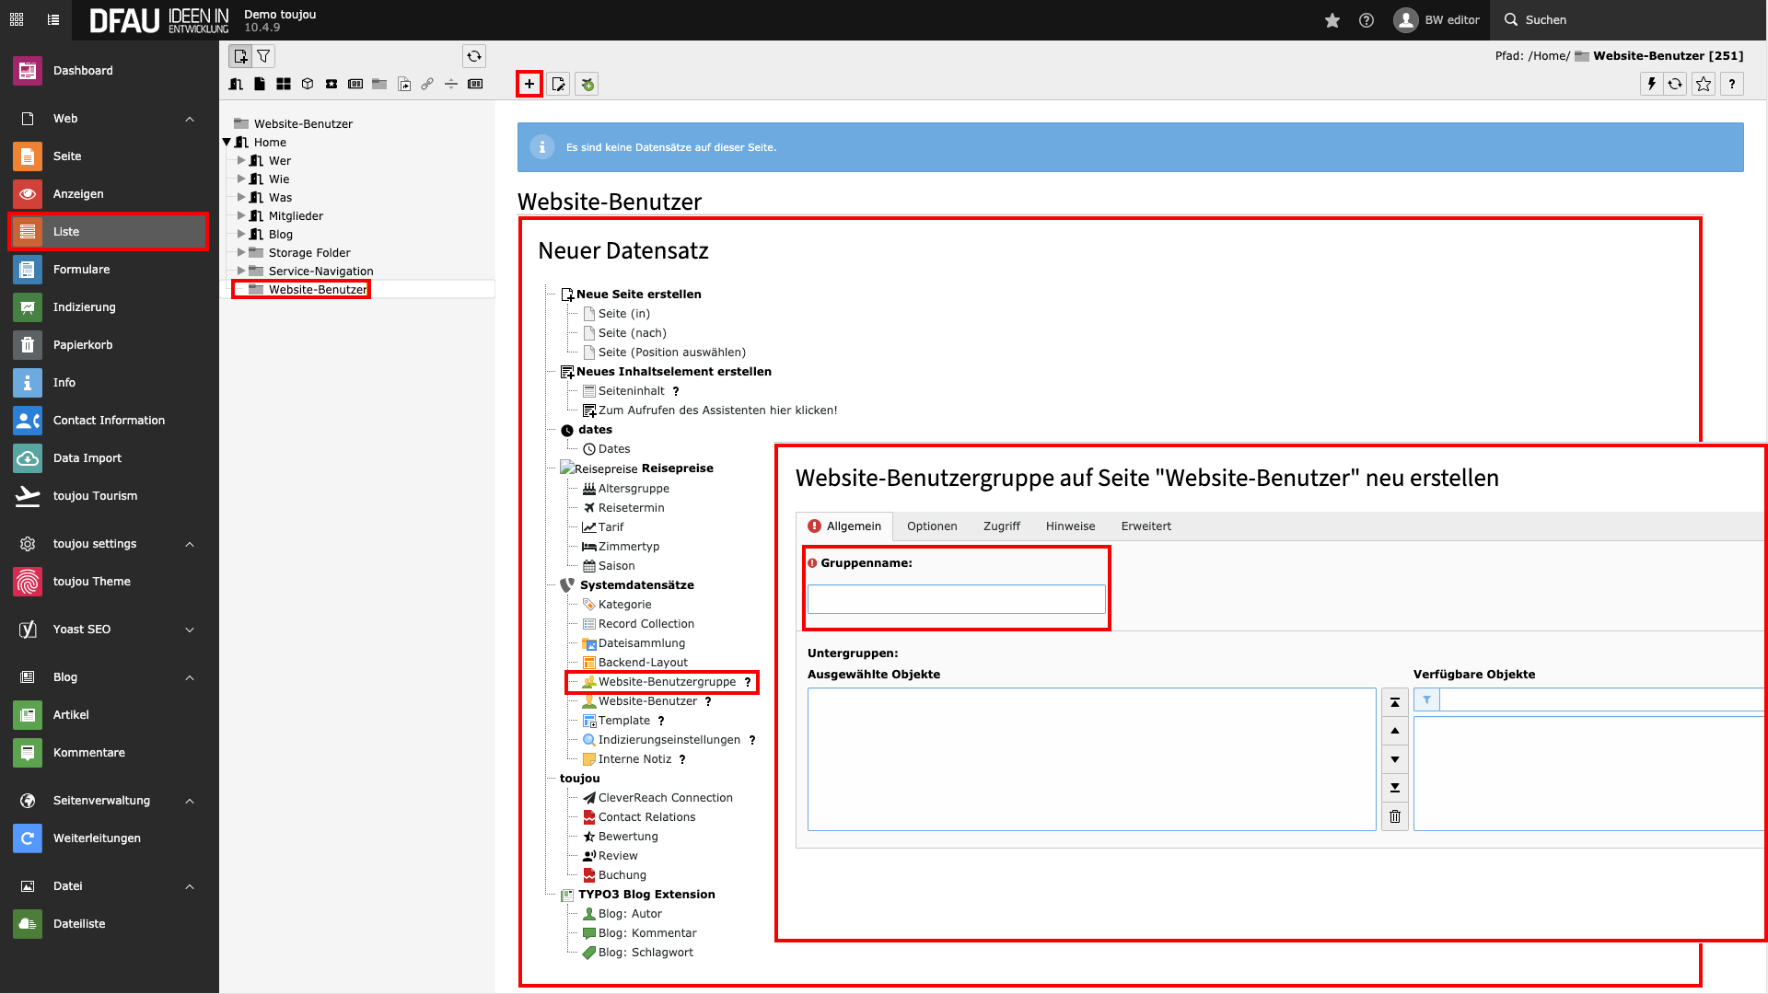The width and height of the screenshot is (1768, 994).
Task: Click the bookmark star in the top bar
Action: point(1332,20)
